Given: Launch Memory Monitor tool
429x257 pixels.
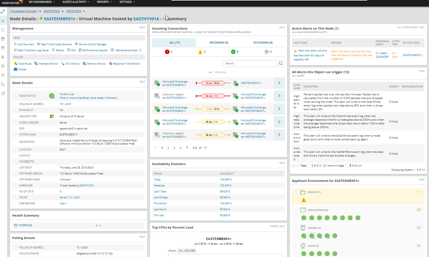Looking at the screenshot, I should [x=94, y=63].
